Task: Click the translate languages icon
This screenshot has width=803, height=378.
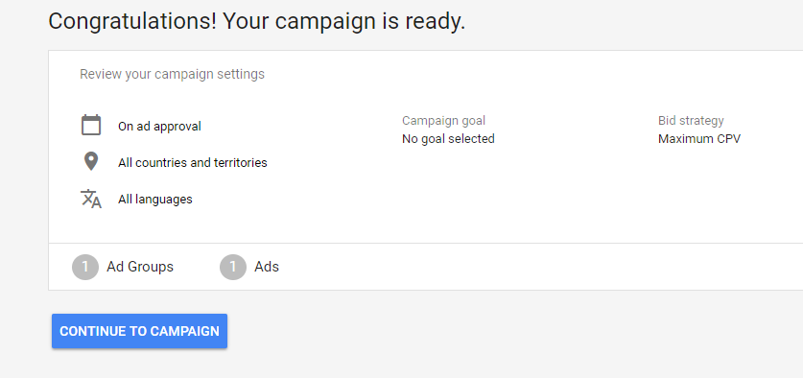Action: coord(91,199)
